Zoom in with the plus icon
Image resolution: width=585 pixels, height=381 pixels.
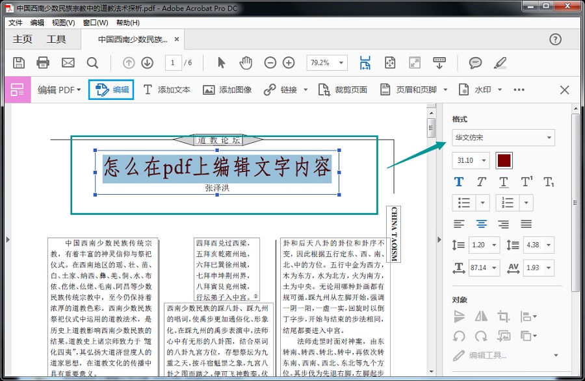point(289,62)
